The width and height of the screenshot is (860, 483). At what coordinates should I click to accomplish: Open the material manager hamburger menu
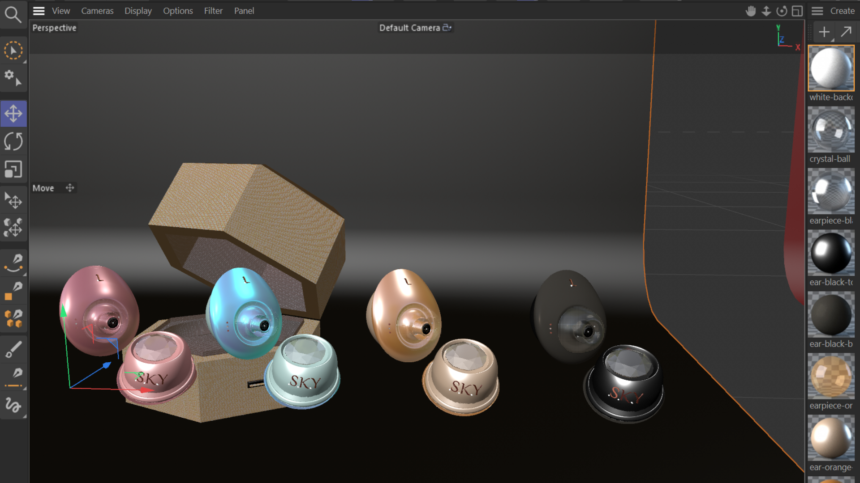click(817, 11)
